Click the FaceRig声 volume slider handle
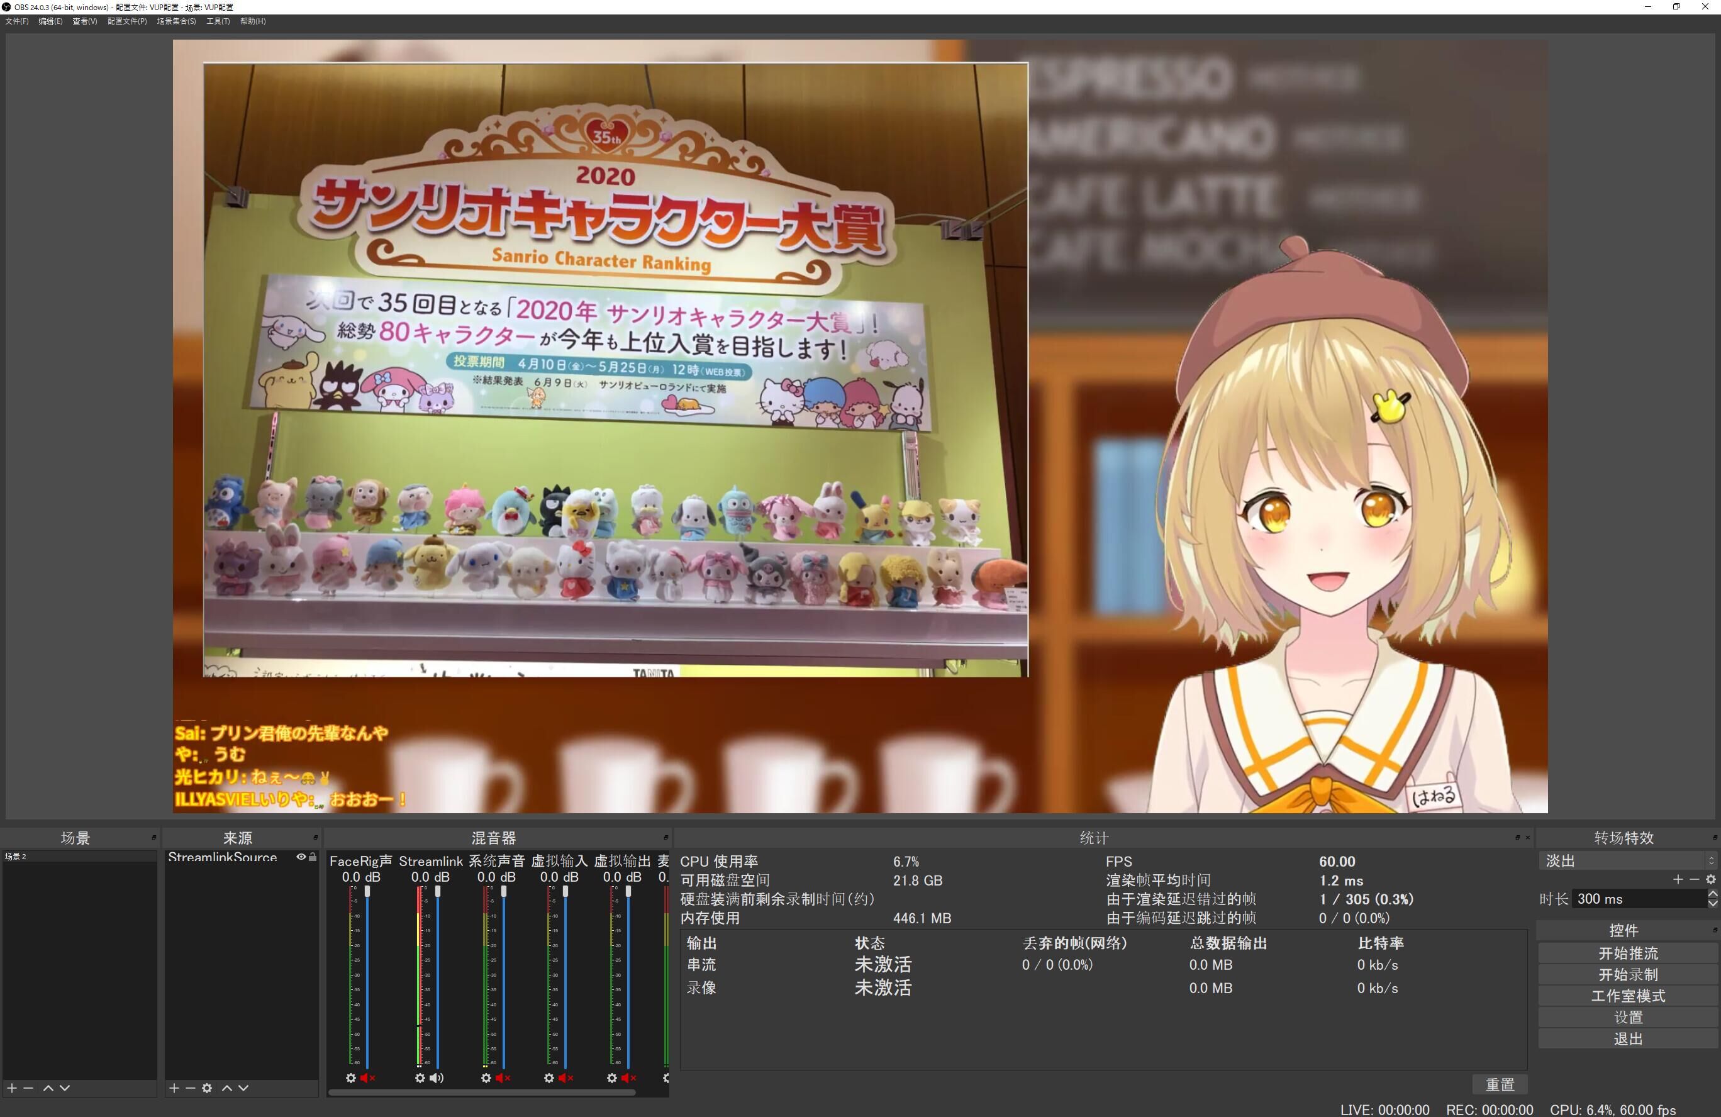 click(367, 892)
